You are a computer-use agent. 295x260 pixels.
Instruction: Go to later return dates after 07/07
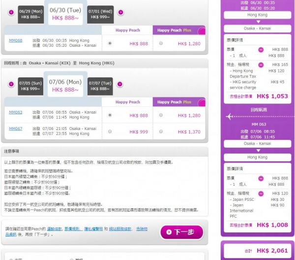(120, 84)
